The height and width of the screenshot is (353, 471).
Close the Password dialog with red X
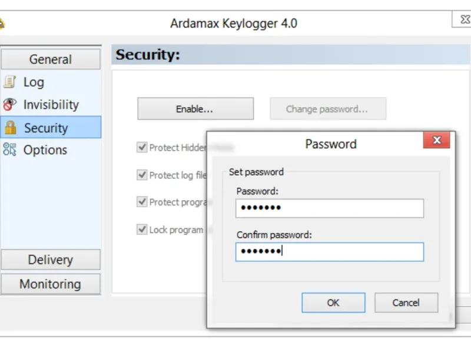tap(436, 140)
